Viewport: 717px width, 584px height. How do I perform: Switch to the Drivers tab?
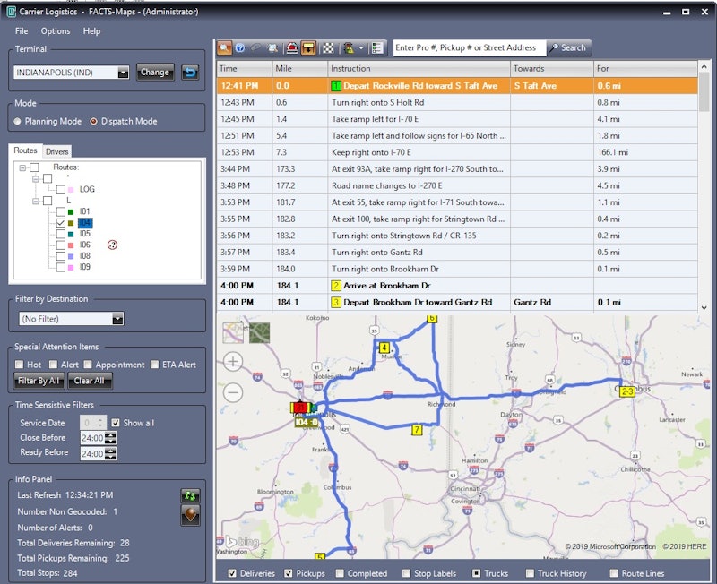56,150
